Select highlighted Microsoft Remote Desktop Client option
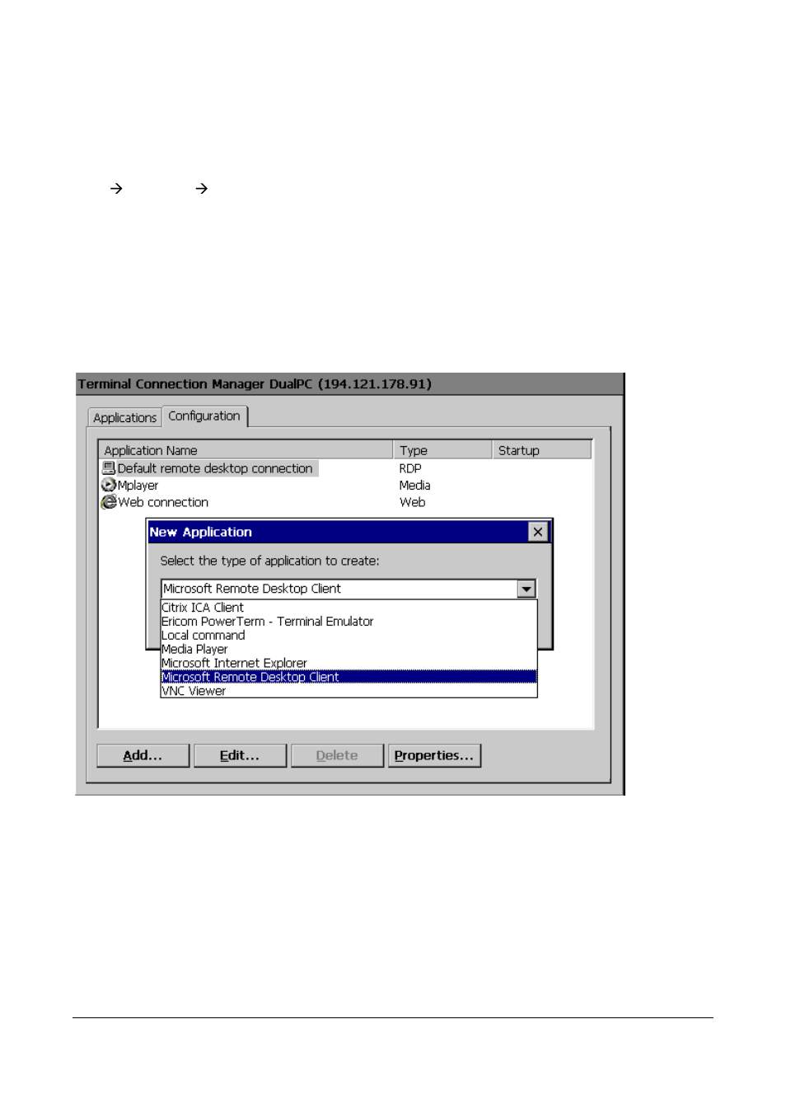Screen dimensions: 786x1113 point(349,677)
